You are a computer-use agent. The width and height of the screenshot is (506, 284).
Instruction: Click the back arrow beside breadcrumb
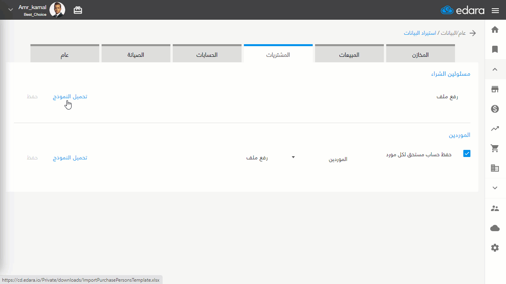tap(472, 33)
